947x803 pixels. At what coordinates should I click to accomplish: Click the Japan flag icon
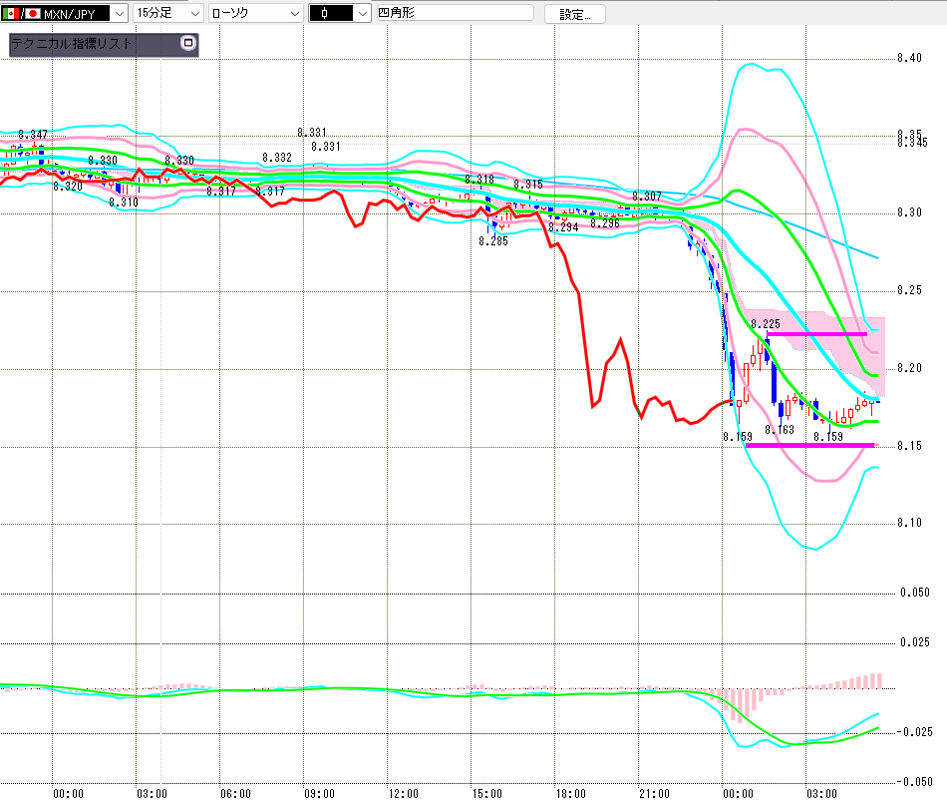pyautogui.click(x=33, y=14)
